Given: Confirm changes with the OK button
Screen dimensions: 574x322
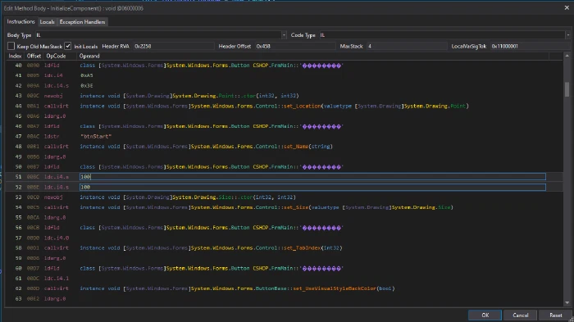Looking at the screenshot, I should coord(485,315).
